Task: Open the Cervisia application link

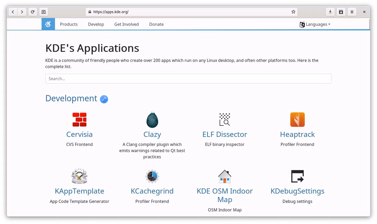Action: tap(79, 134)
